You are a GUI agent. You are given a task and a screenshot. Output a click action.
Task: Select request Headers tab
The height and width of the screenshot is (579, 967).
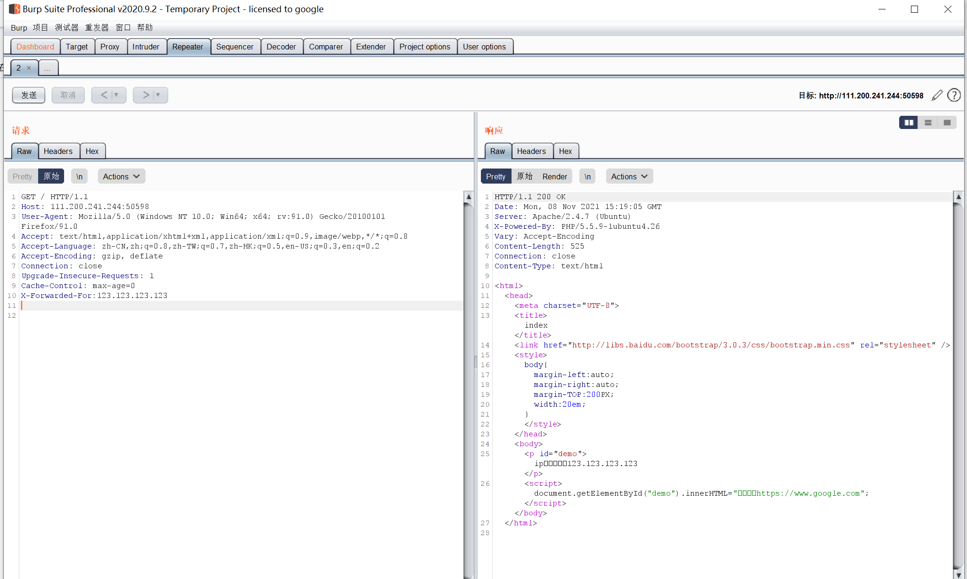click(58, 151)
